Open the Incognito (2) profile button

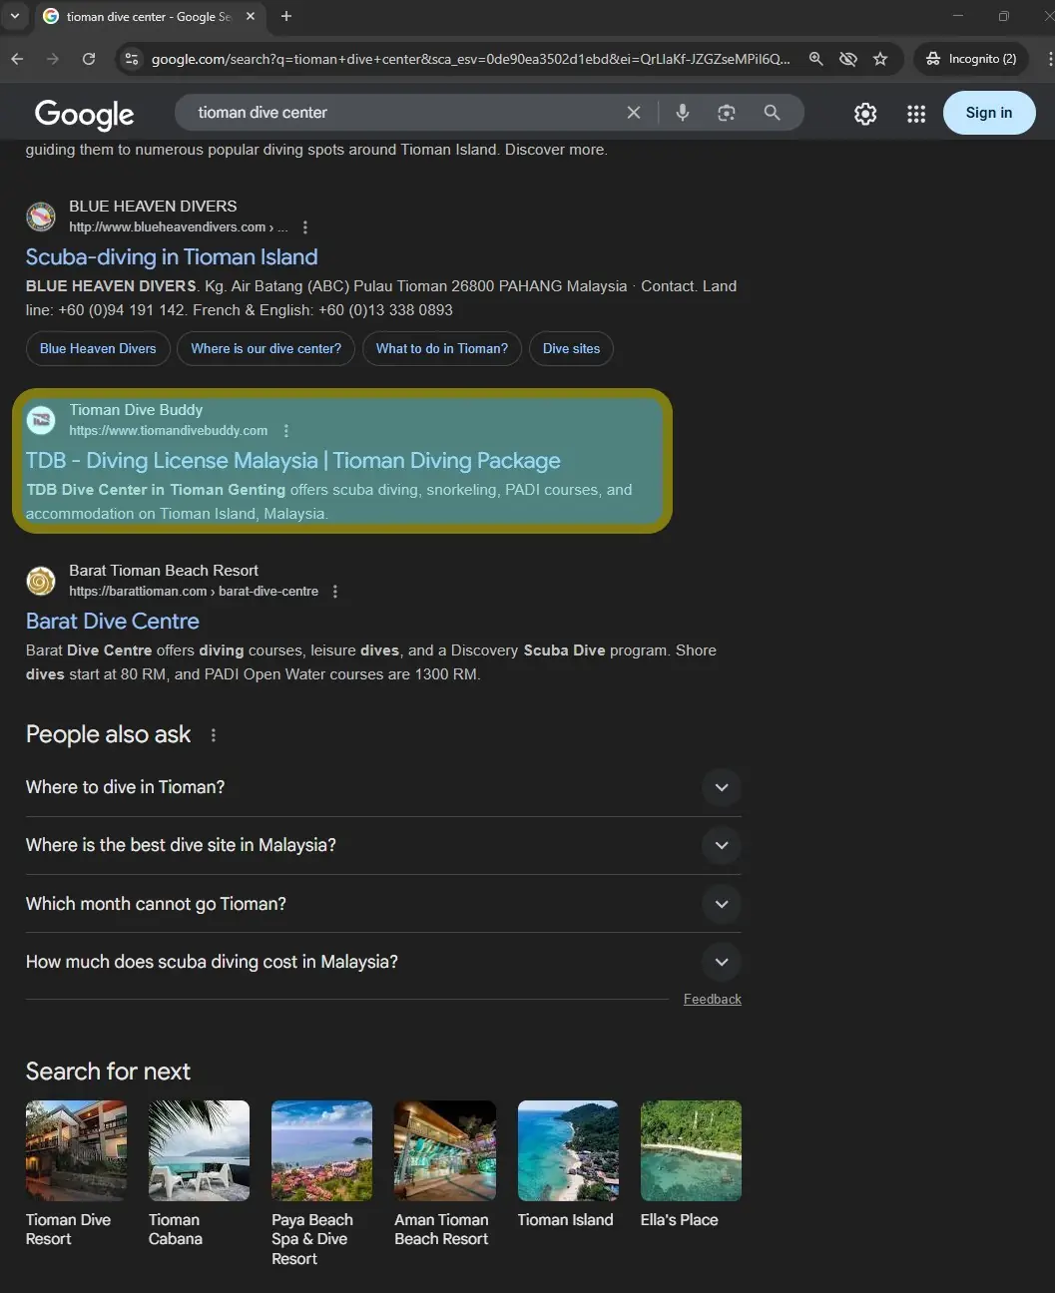pyautogui.click(x=971, y=59)
